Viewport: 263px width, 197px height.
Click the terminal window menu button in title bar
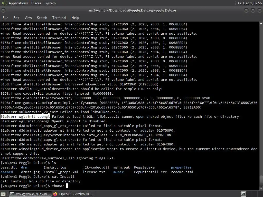pos(3,10)
